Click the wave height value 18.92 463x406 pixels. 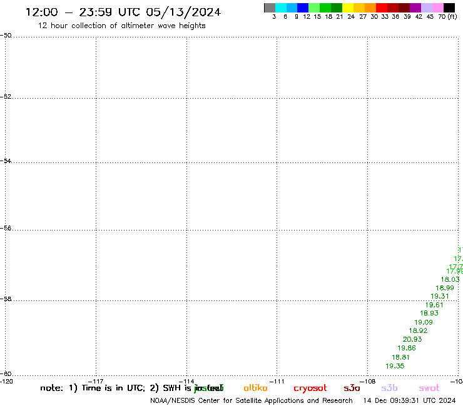(x=418, y=331)
